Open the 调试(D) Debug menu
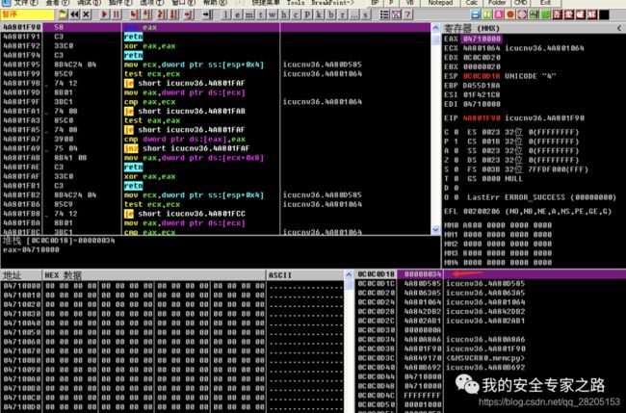626x413 pixels. [89, 2]
